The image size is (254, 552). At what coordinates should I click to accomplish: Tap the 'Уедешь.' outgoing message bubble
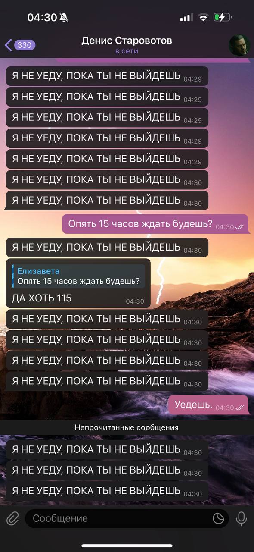coord(208,405)
